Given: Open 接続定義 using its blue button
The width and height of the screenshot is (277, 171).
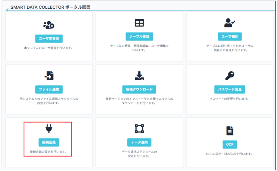Looking at the screenshot, I should (49, 142).
